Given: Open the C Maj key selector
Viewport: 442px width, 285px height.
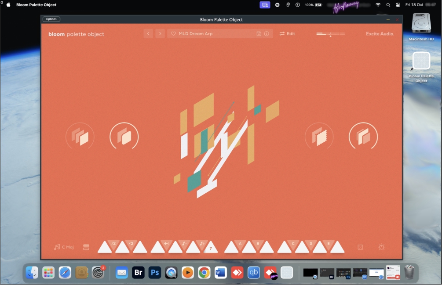Looking at the screenshot, I should 64,247.
